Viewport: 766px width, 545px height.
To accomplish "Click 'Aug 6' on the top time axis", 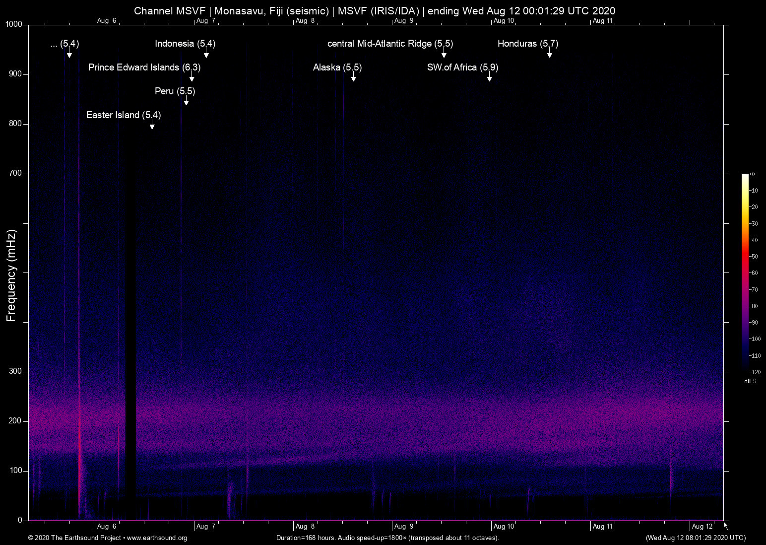I will click(x=107, y=20).
